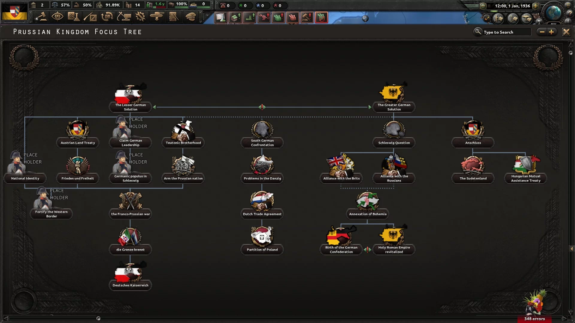Image resolution: width=575 pixels, height=323 pixels.
Task: Increase game speed with plus button
Action: (x=535, y=6)
